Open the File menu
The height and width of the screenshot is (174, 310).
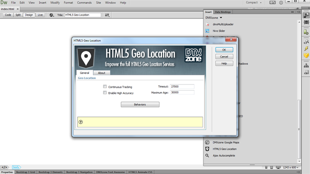[x=13, y=2]
